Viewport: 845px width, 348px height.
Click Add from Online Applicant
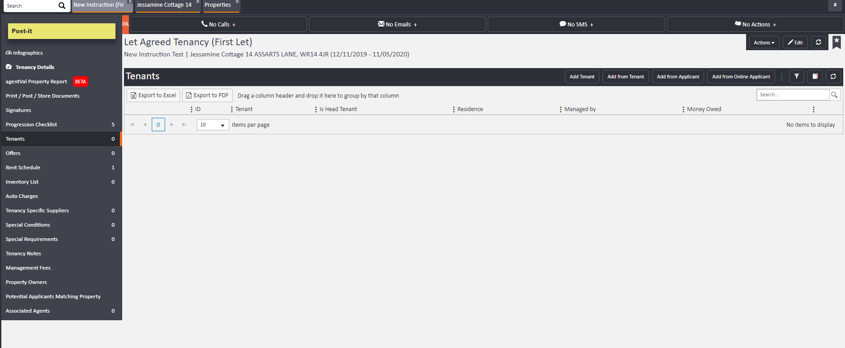[741, 77]
